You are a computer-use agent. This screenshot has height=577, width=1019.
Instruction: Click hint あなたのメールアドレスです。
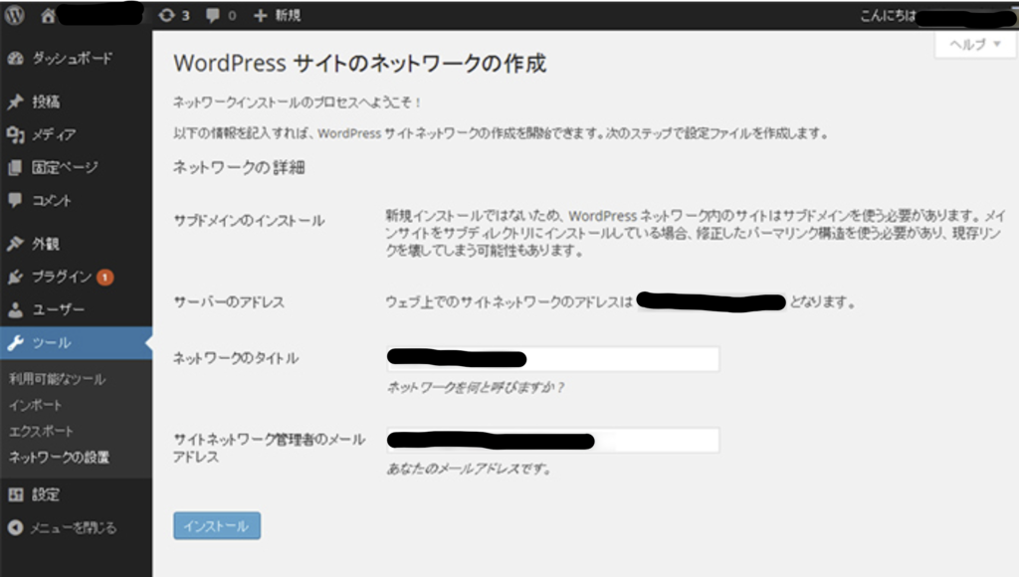470,470
